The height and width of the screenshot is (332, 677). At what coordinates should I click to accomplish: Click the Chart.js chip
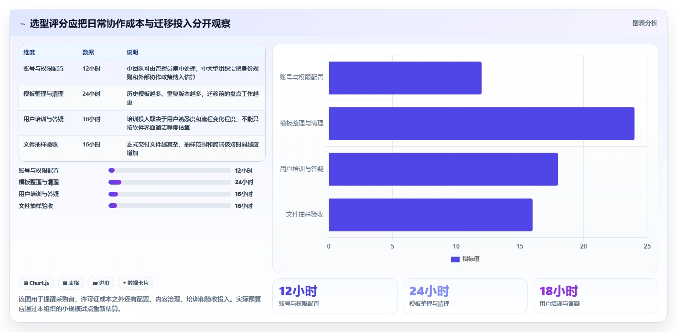[37, 283]
